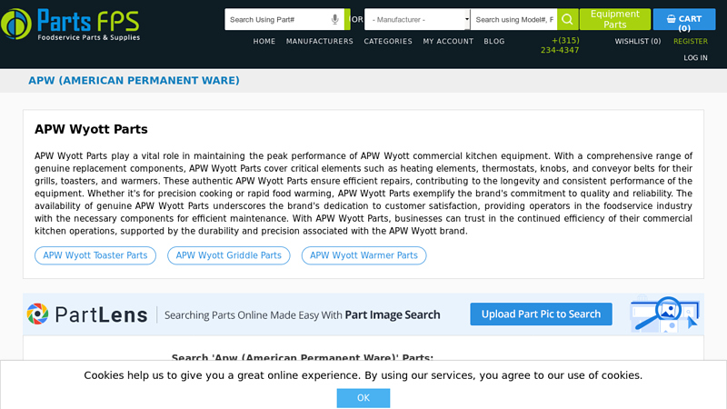Click the REGISTER link
The image size is (727, 409).
click(x=691, y=41)
